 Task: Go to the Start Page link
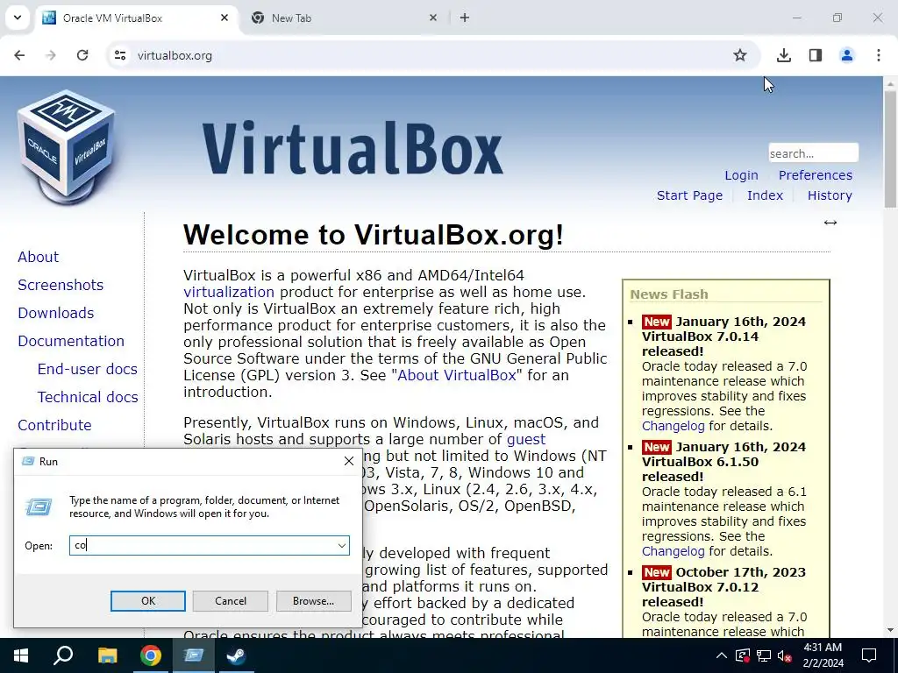(689, 195)
